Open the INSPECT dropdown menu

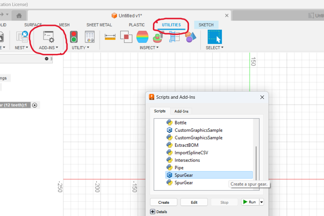[x=149, y=47]
